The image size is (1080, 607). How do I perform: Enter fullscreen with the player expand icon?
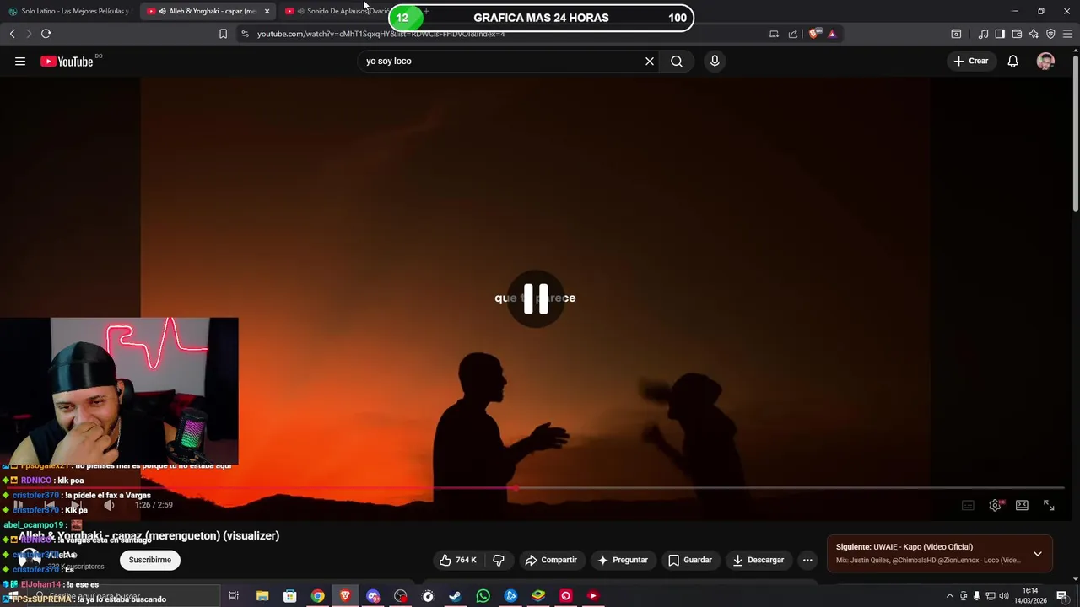pyautogui.click(x=1049, y=505)
